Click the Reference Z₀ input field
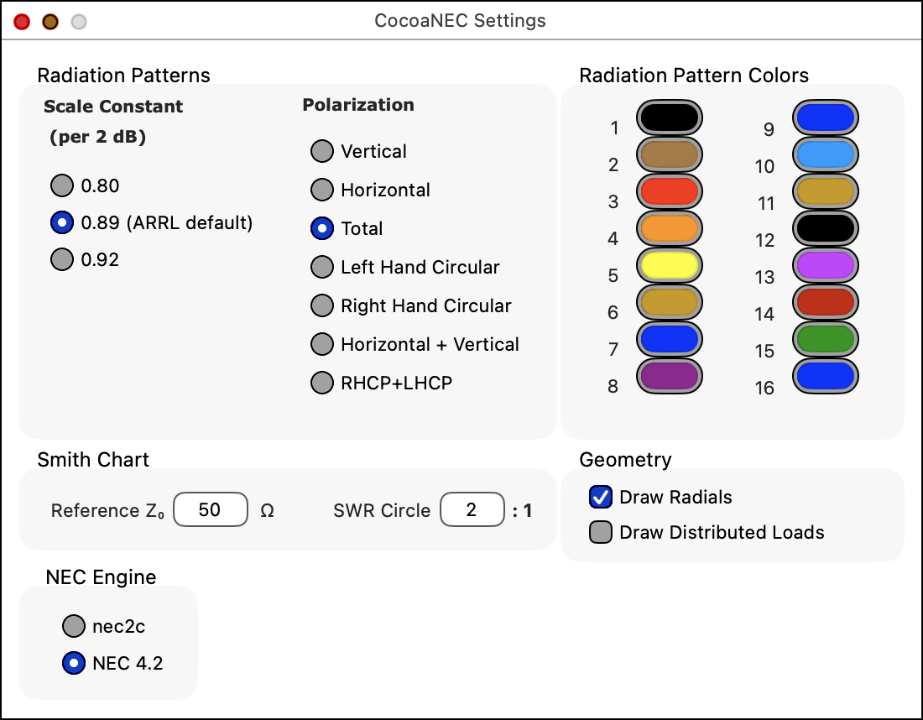 point(210,510)
